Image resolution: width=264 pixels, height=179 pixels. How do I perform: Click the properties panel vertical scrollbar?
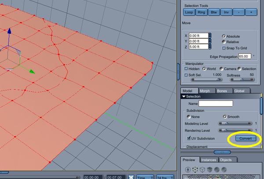[x=261, y=106]
